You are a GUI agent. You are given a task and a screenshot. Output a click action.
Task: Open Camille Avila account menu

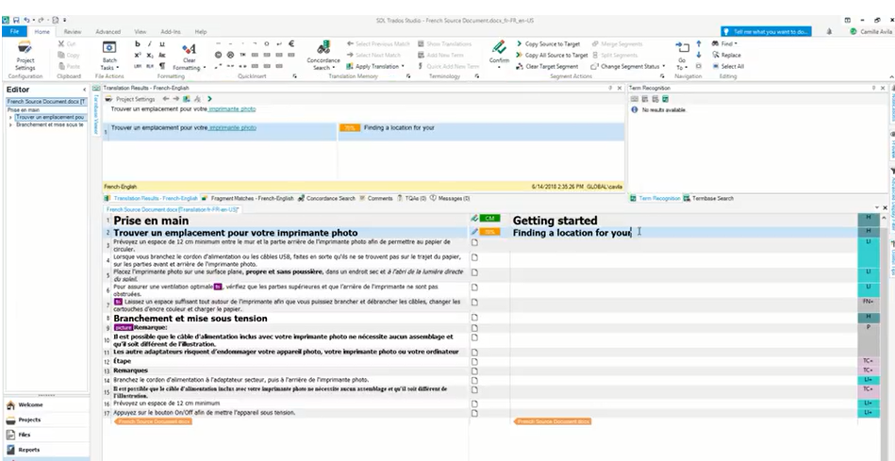(871, 32)
